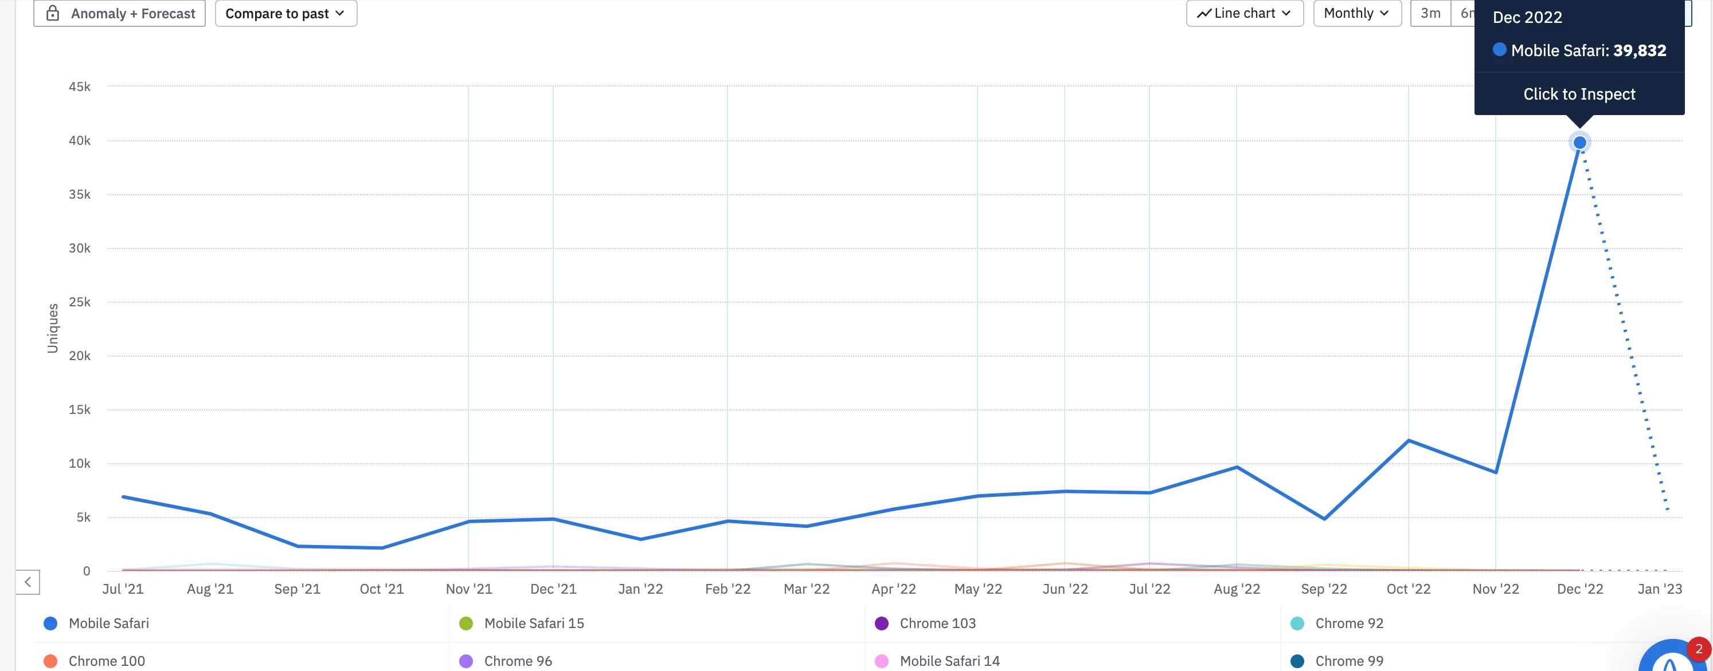This screenshot has height=671, width=1713.
Task: Click the Chrome 99 dark blue legend dot
Action: [1297, 661]
